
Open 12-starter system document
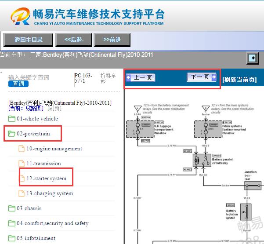click(47, 178)
